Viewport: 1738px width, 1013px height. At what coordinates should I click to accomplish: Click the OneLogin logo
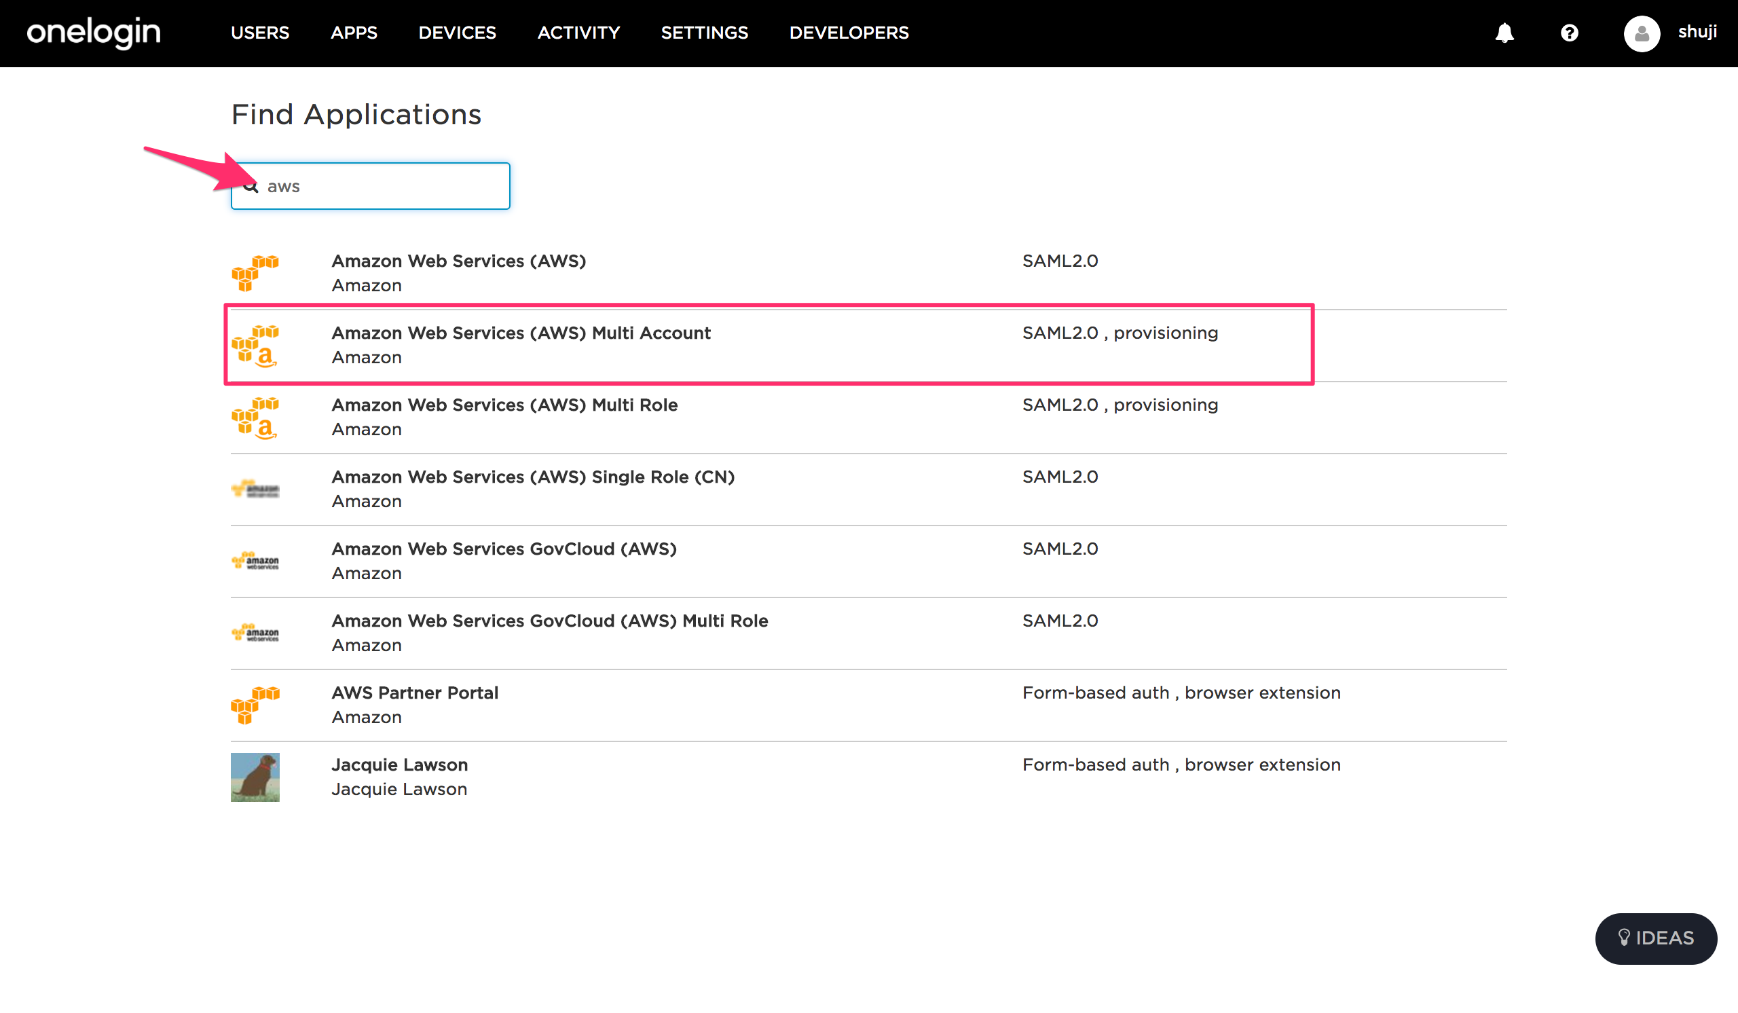[x=92, y=32]
